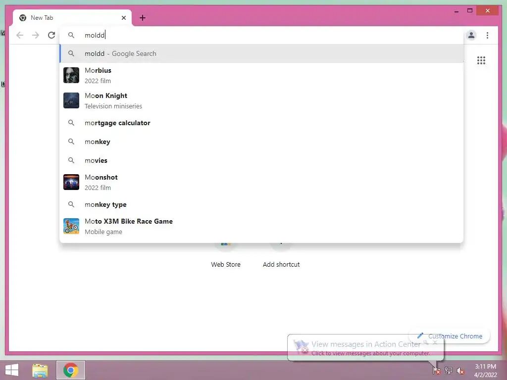
Task: Pick the 'monkey type' suggestion
Action: point(261,204)
